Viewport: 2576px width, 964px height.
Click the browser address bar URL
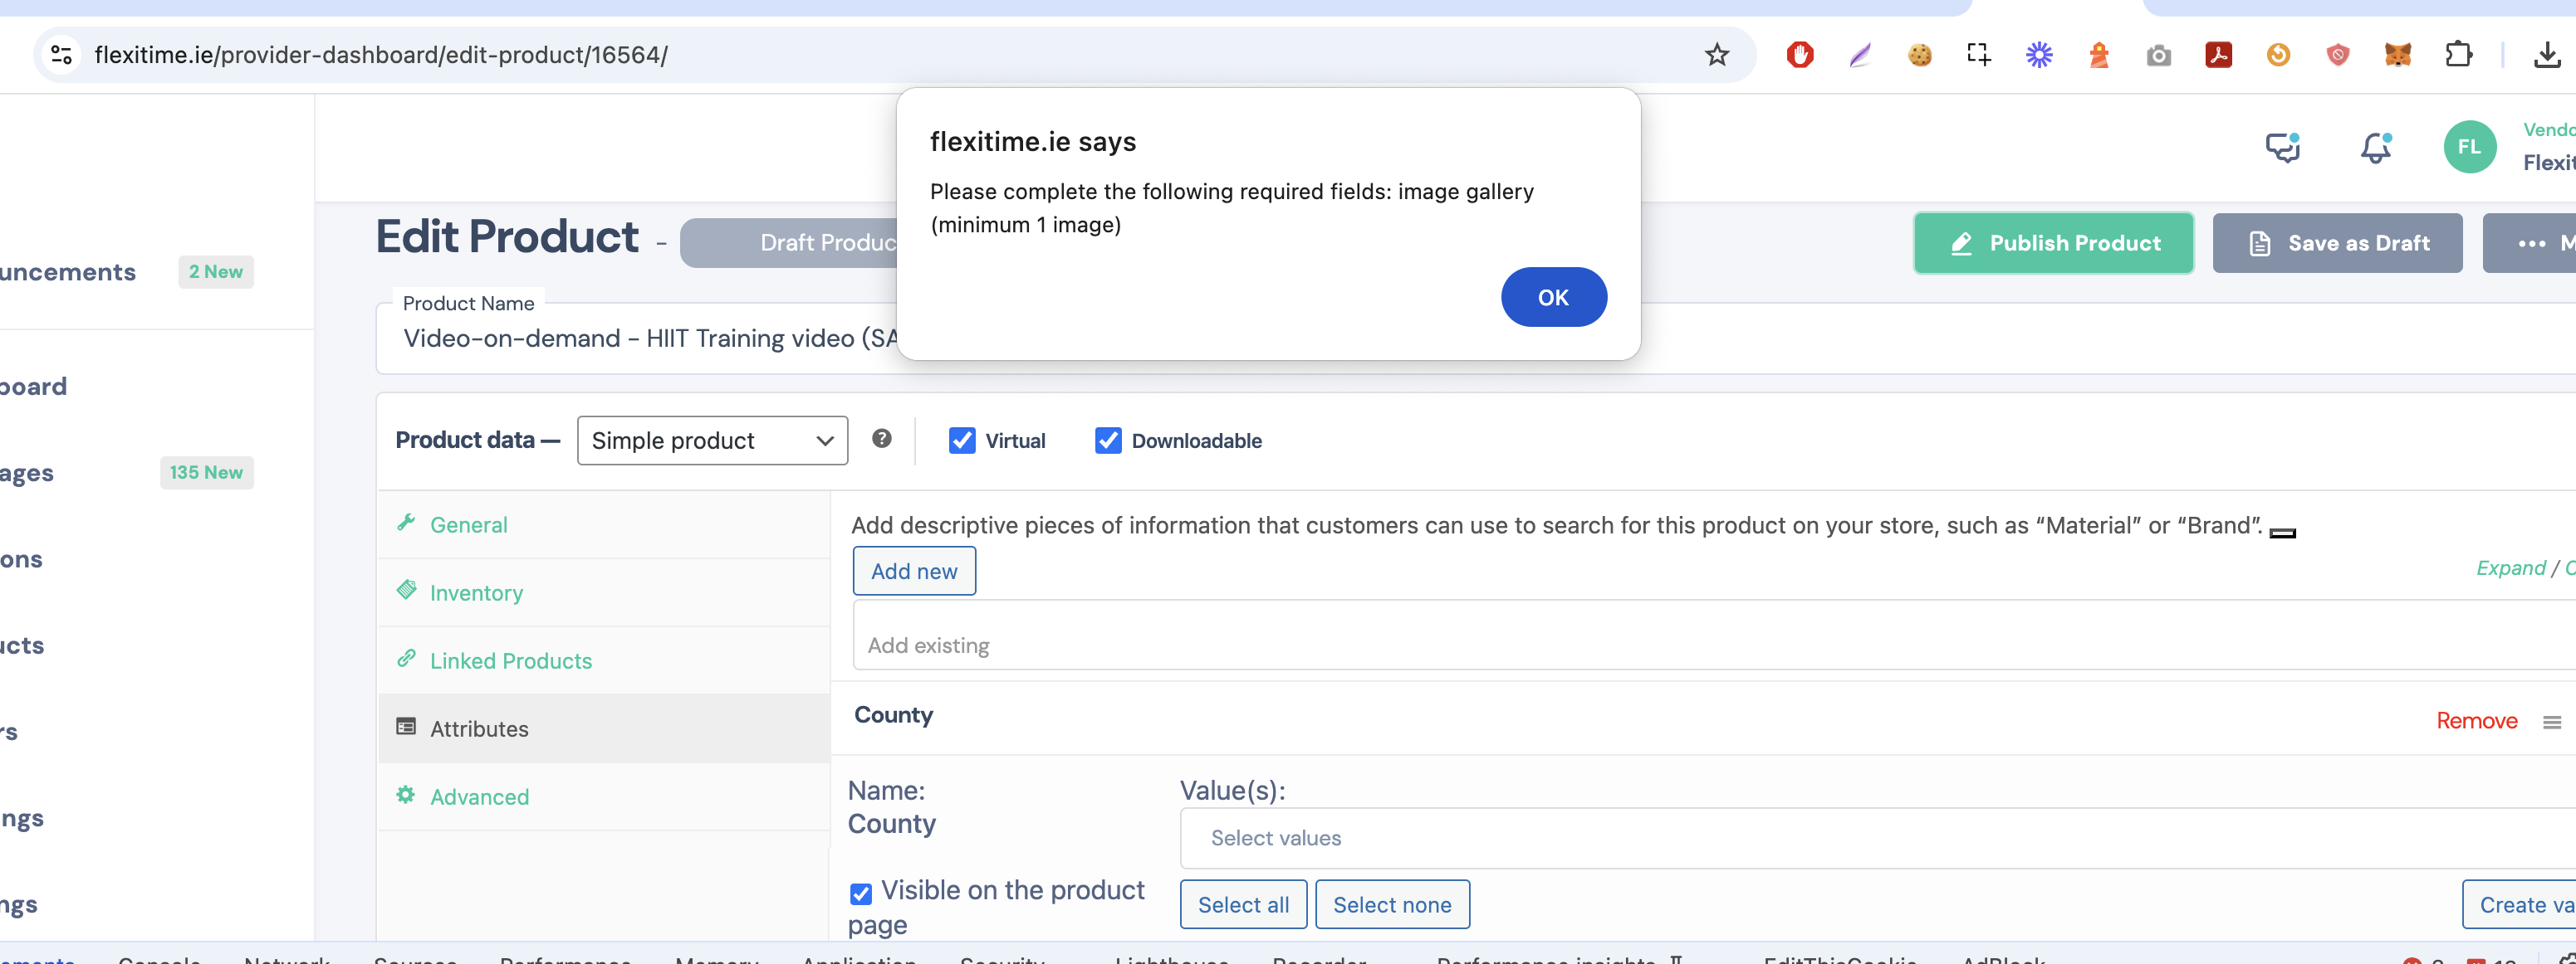click(x=380, y=55)
